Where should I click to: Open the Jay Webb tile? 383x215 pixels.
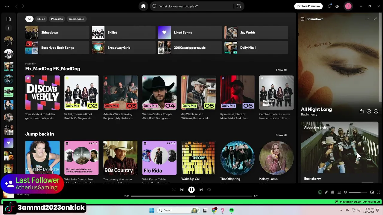(256, 33)
